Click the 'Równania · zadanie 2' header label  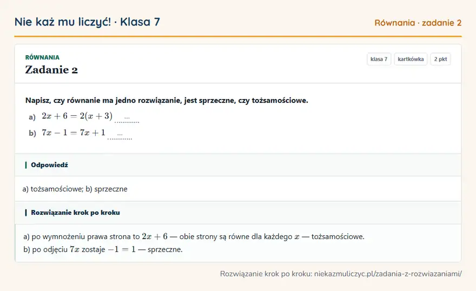coord(418,23)
